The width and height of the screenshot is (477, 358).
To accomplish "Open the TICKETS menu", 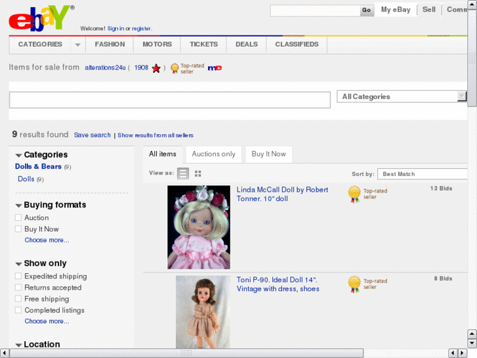I will pyautogui.click(x=203, y=45).
